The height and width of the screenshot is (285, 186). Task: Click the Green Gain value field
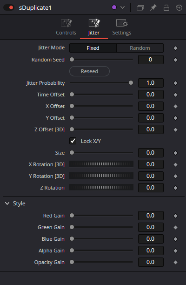tap(151, 227)
